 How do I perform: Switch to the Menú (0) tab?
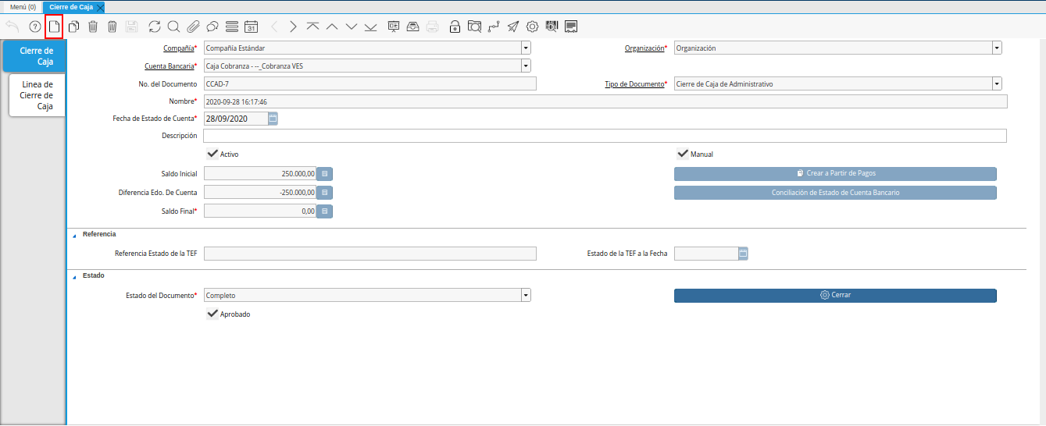point(23,7)
